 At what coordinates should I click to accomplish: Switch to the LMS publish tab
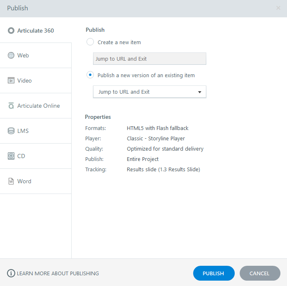point(23,131)
